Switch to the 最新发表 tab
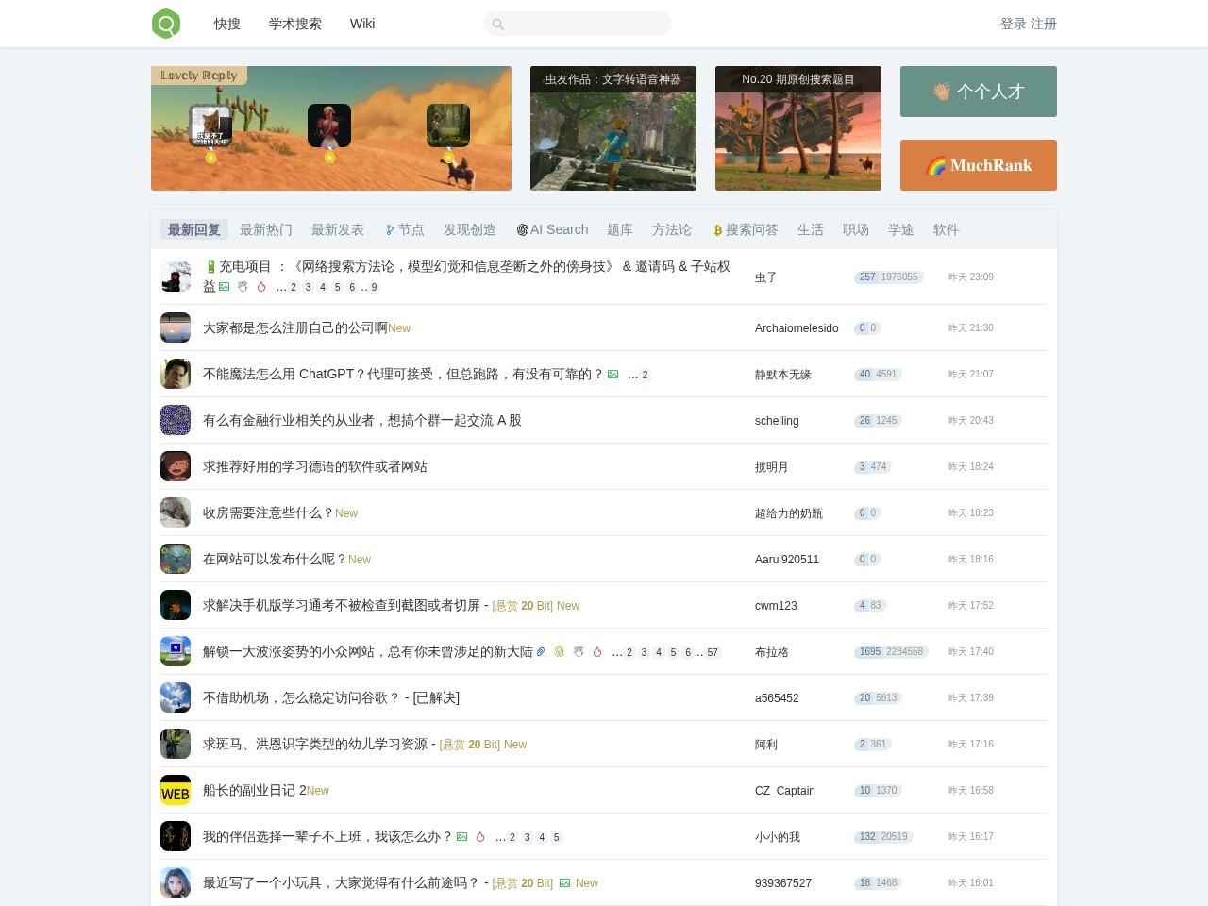The height and width of the screenshot is (906, 1208). point(338,229)
